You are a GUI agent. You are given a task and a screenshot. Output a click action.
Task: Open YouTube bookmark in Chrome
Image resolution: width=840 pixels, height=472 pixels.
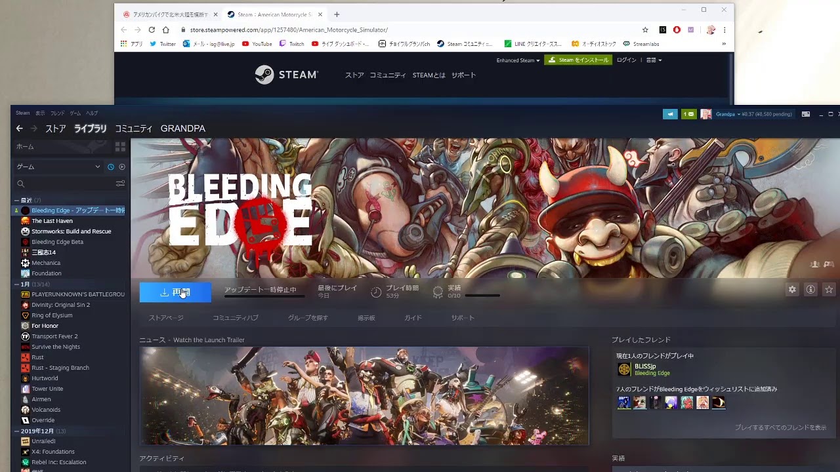pyautogui.click(x=257, y=44)
